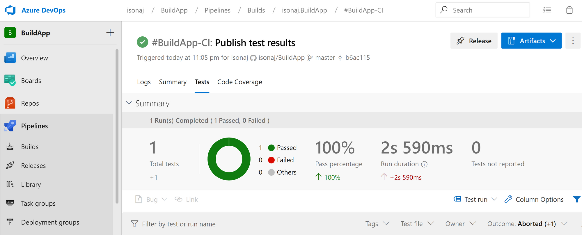
Task: Click the 100% Pass percentage value
Action: tap(335, 147)
